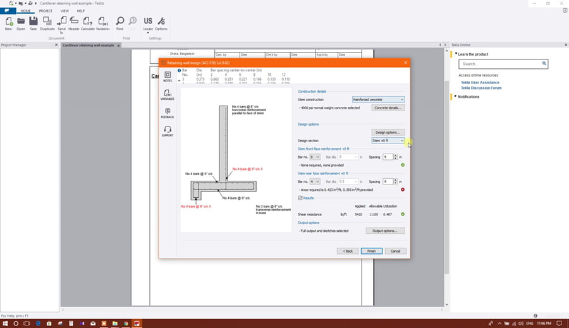
Task: Open the Tekla Discussion Forum link
Action: pyautogui.click(x=481, y=88)
